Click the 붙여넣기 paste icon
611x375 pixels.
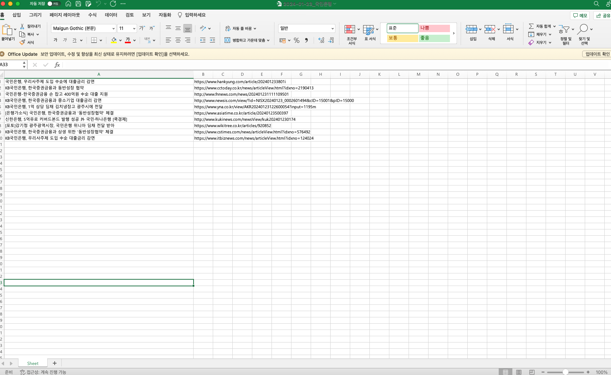coord(7,30)
